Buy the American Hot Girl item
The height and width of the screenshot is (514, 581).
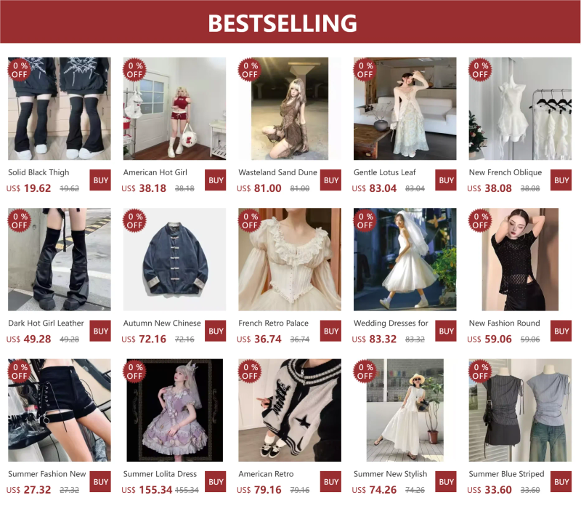pos(215,180)
